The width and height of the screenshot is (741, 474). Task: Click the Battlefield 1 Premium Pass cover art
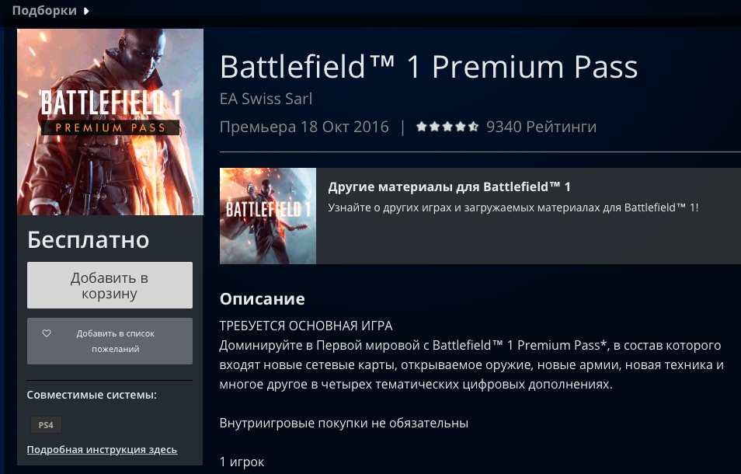coord(110,122)
